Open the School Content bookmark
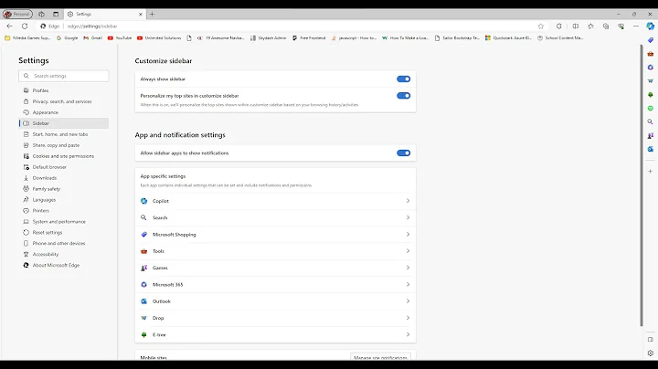658x369 pixels. click(x=560, y=37)
